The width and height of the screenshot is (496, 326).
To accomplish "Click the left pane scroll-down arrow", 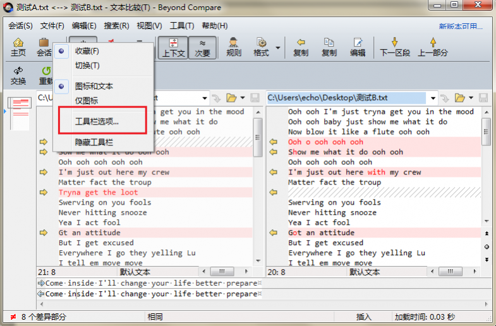I will pos(258,261).
